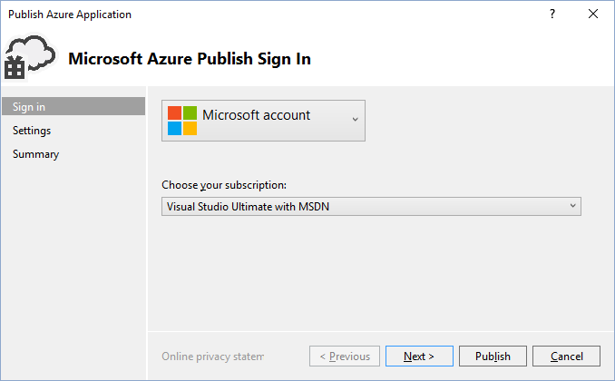Click the subscription dropdown arrow
This screenshot has width=615, height=381.
click(x=572, y=206)
